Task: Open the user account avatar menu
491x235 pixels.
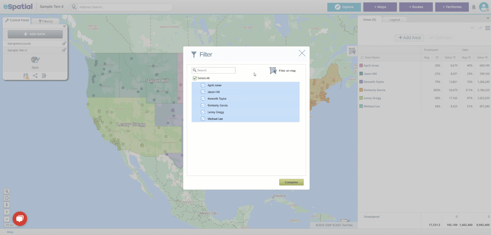Action: point(484,7)
